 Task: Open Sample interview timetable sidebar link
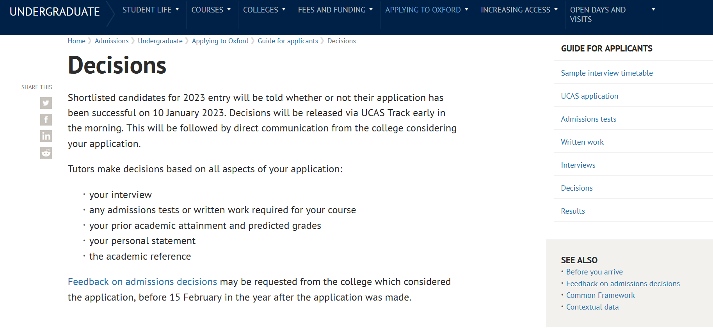(x=607, y=73)
